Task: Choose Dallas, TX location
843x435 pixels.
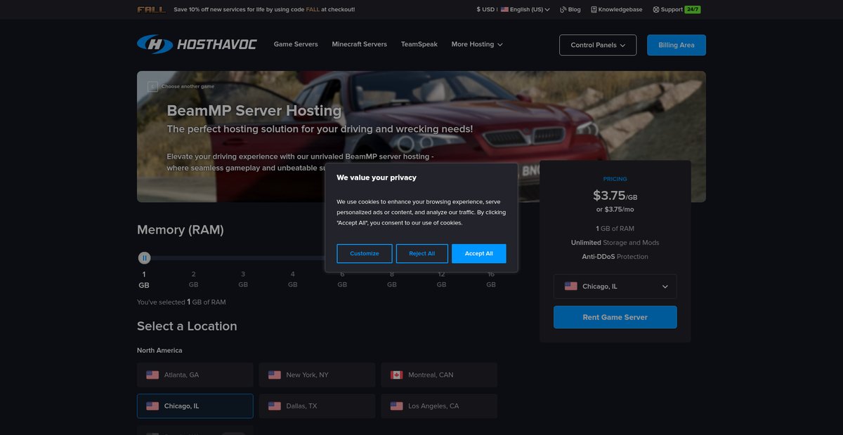Action: [x=318, y=406]
